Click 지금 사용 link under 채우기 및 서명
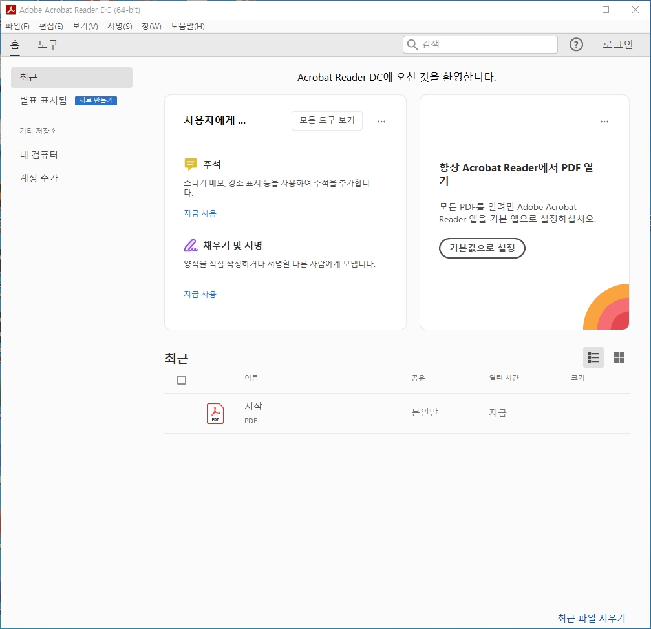The height and width of the screenshot is (629, 651). pyautogui.click(x=200, y=294)
